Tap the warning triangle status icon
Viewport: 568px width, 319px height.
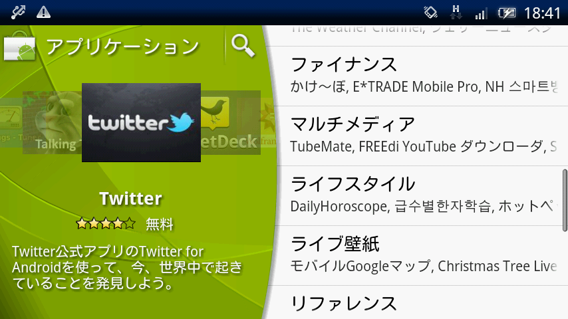(x=43, y=13)
